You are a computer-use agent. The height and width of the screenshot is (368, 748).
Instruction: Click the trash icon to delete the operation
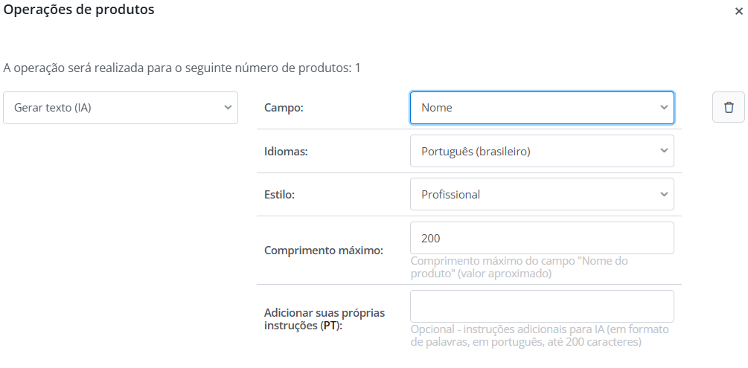coord(729,107)
